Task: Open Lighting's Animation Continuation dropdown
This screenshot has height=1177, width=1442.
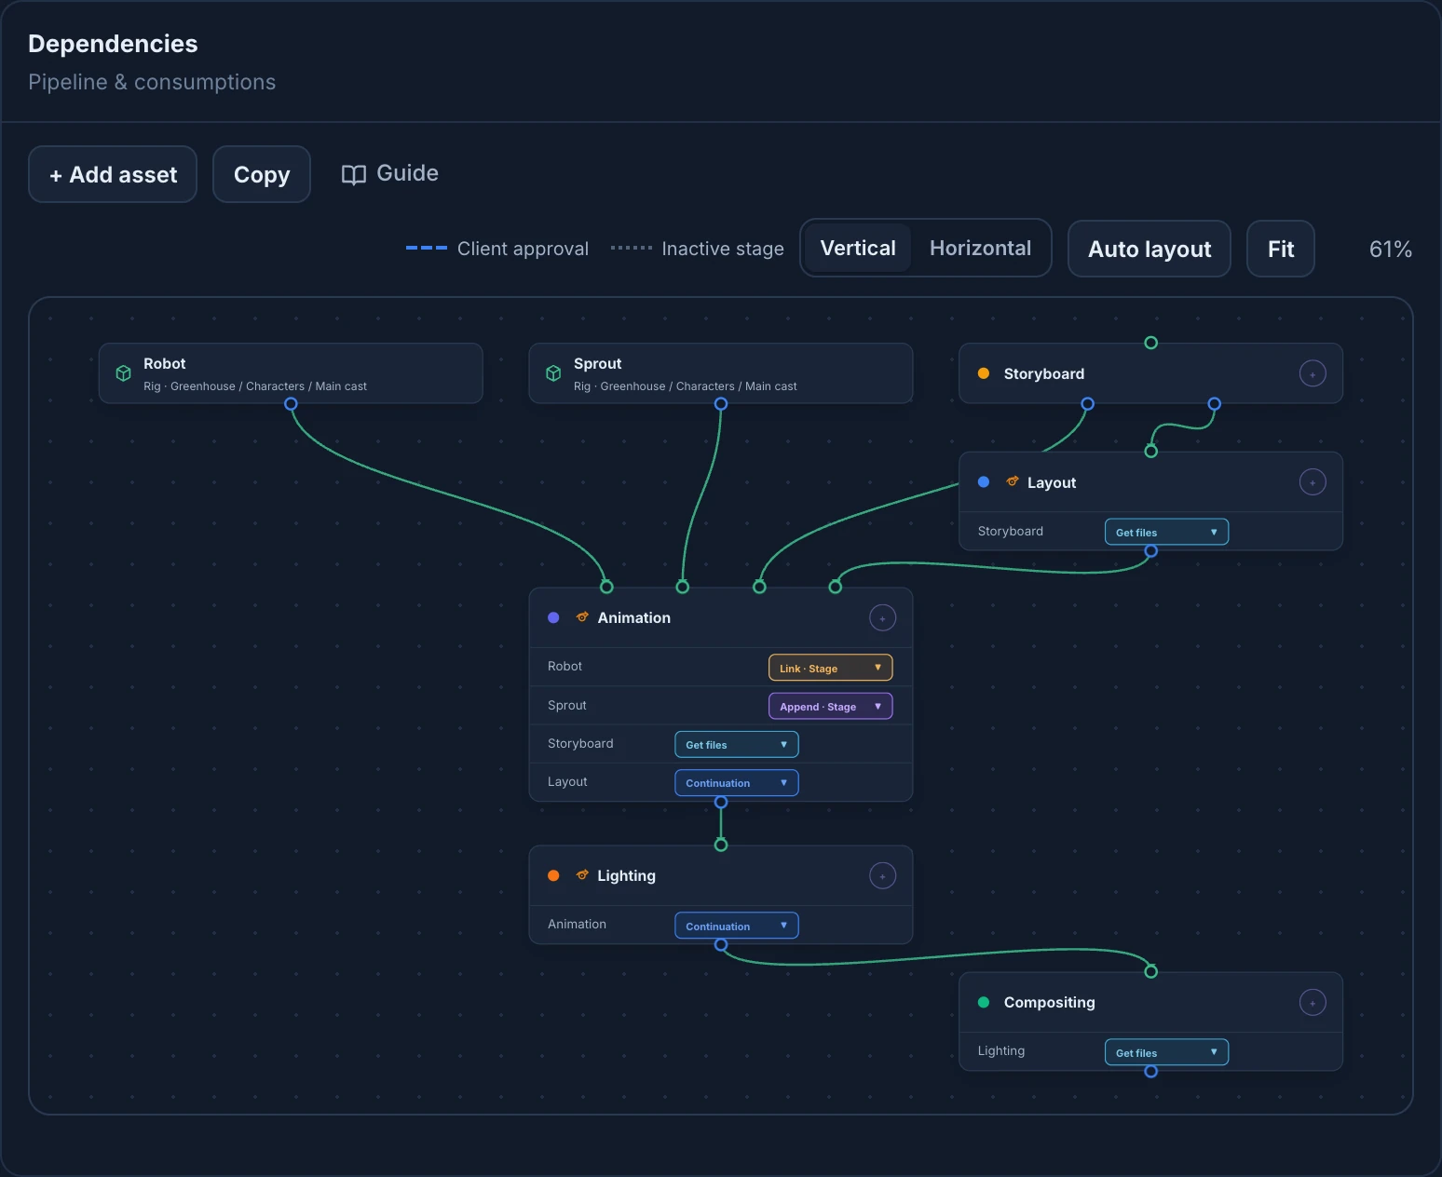Action: point(736,926)
